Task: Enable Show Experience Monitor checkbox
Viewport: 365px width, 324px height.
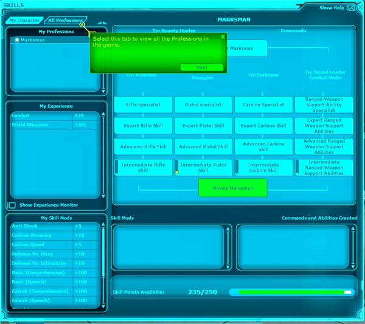Action: pos(12,205)
